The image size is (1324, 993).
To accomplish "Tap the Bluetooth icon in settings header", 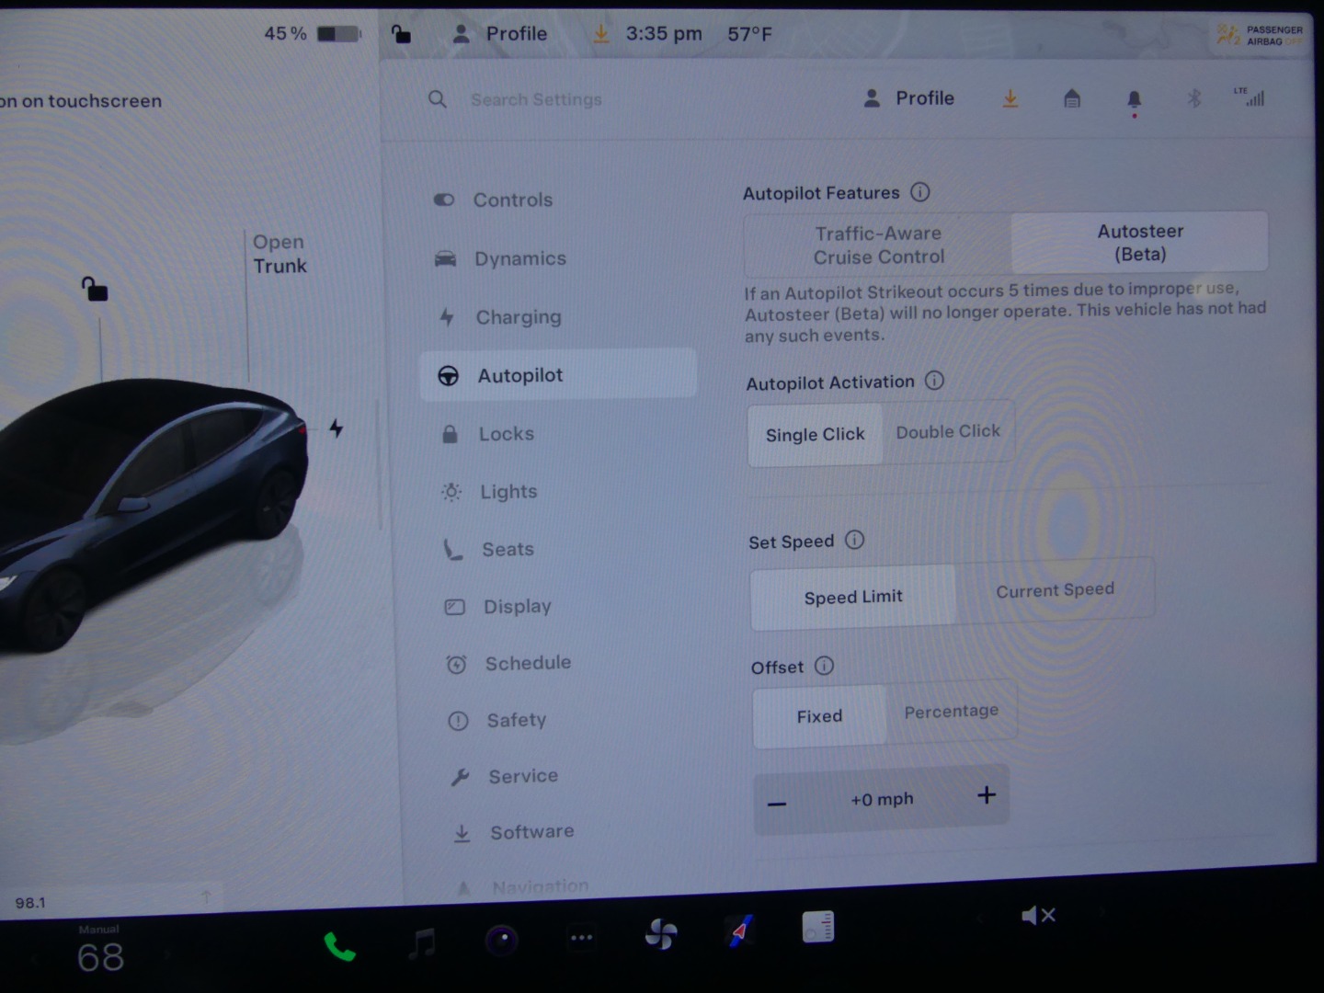I will pyautogui.click(x=1194, y=98).
